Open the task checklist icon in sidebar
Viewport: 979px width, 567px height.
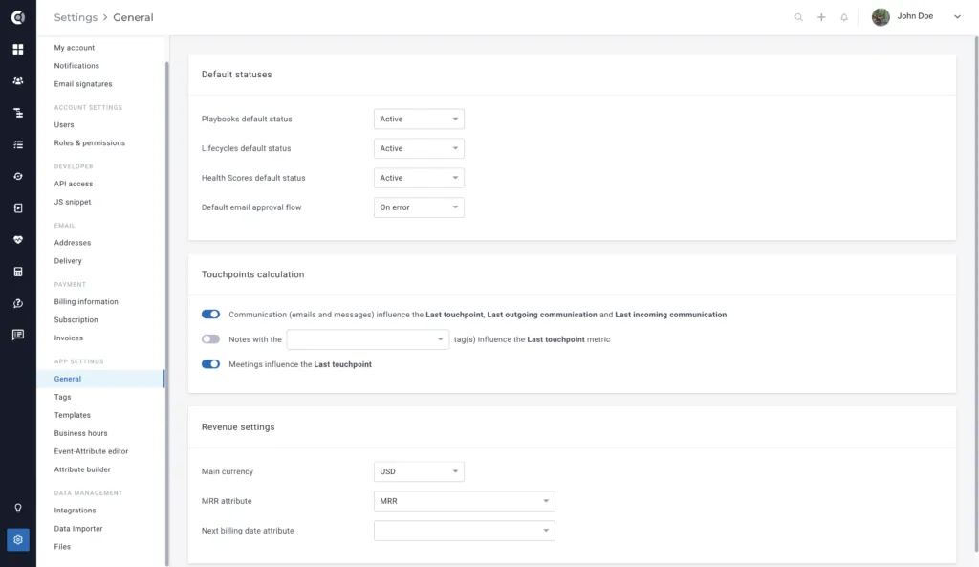[18, 145]
